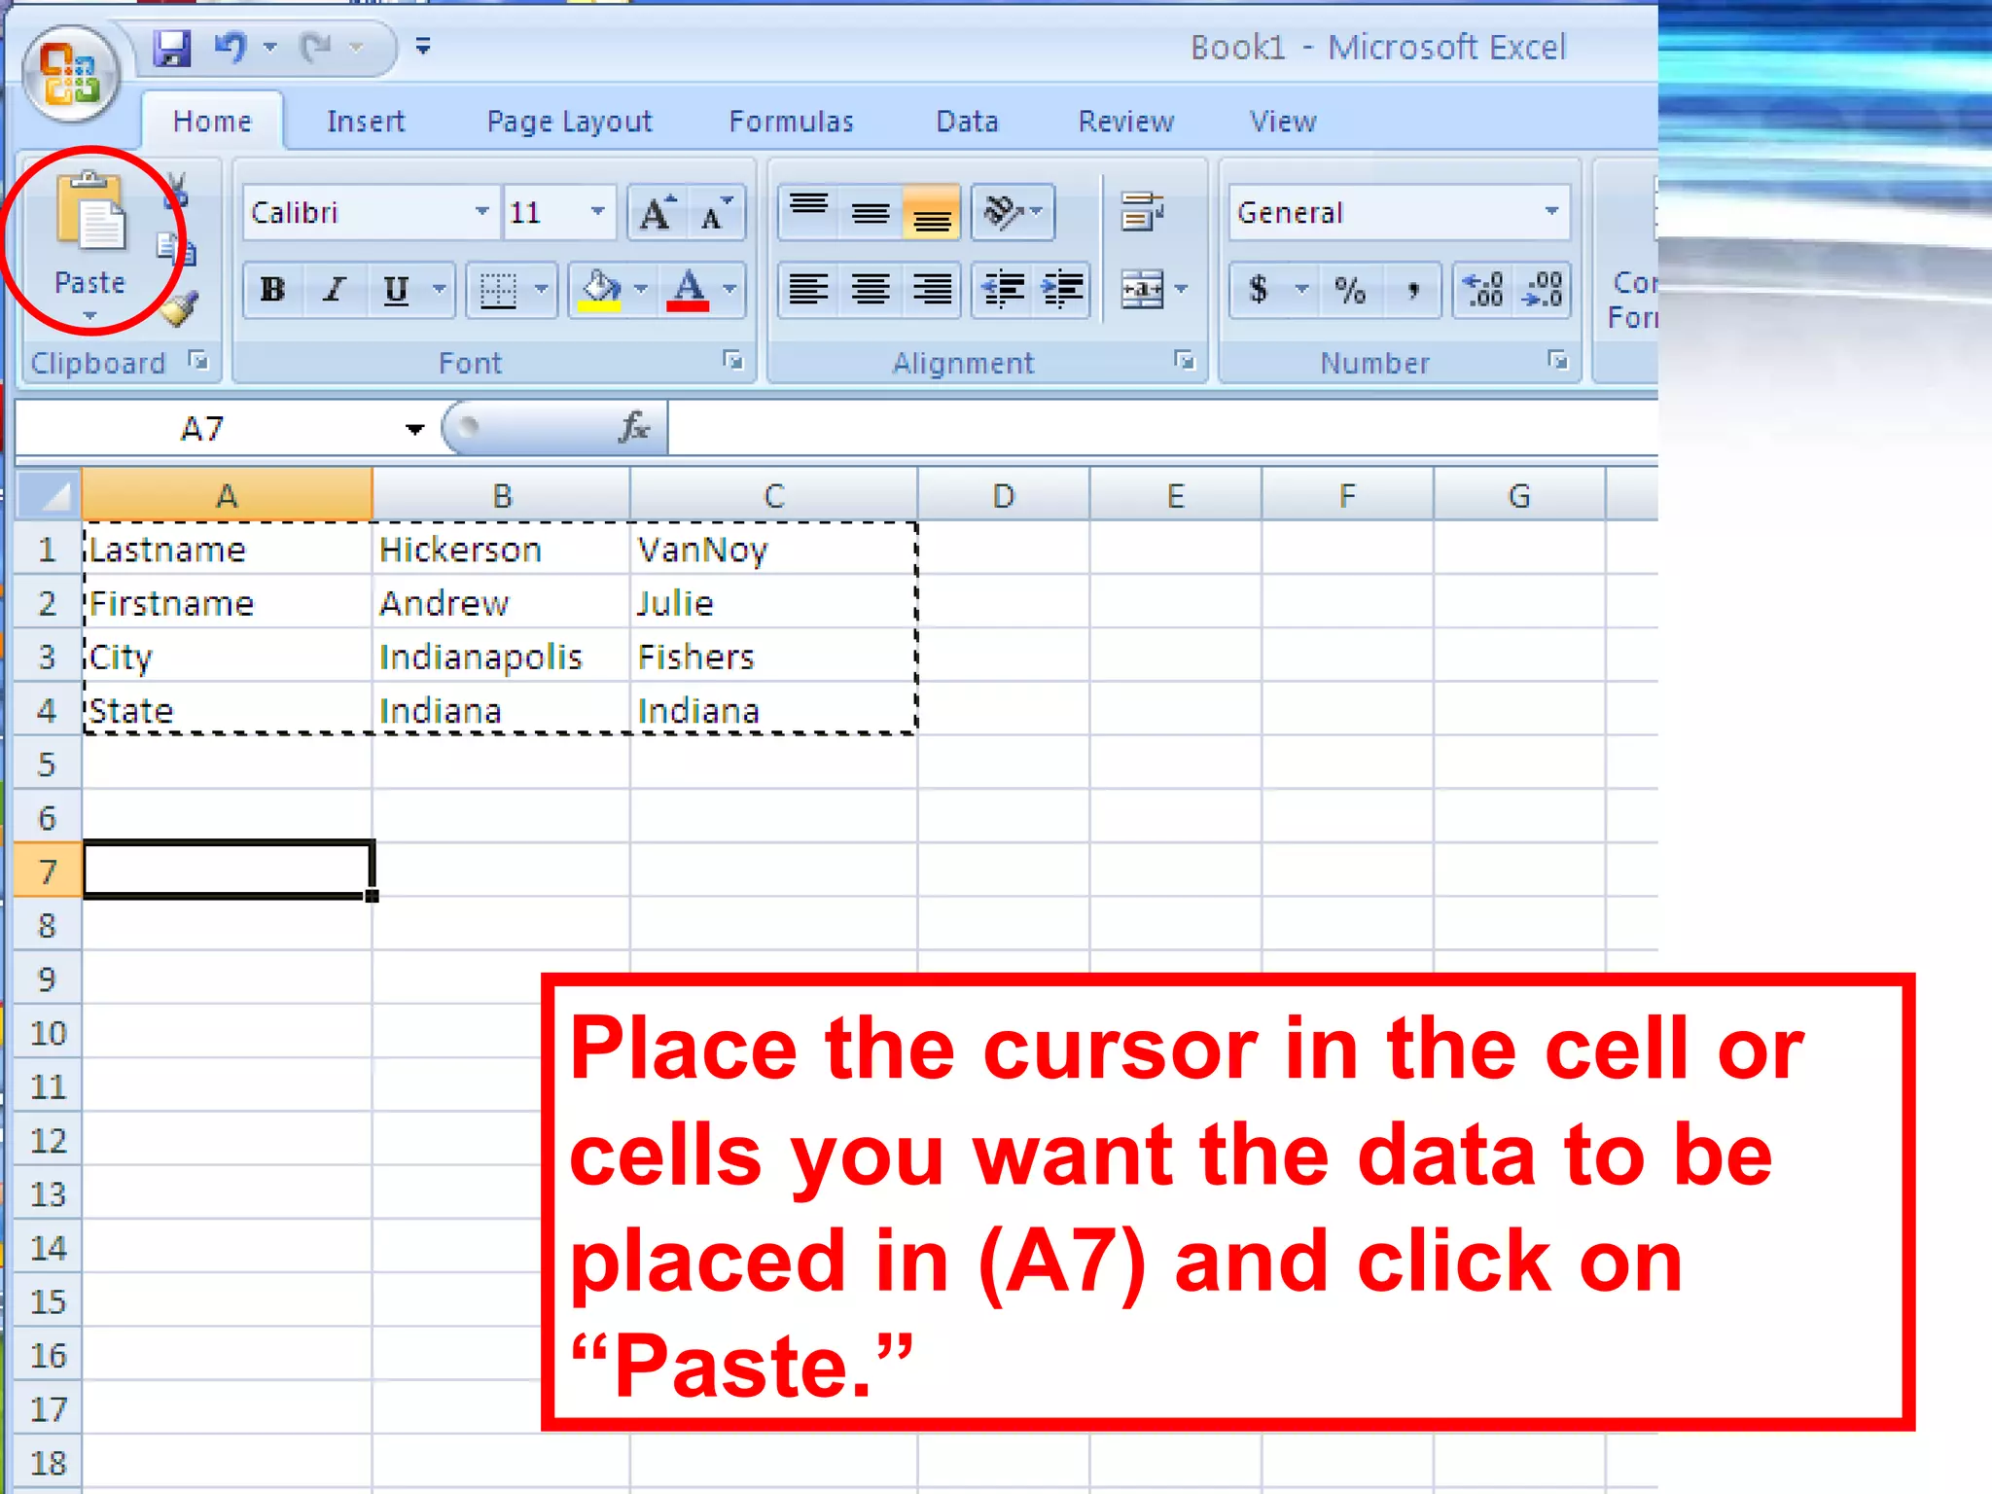Select Top Align
This screenshot has height=1494, width=1992.
(x=808, y=211)
